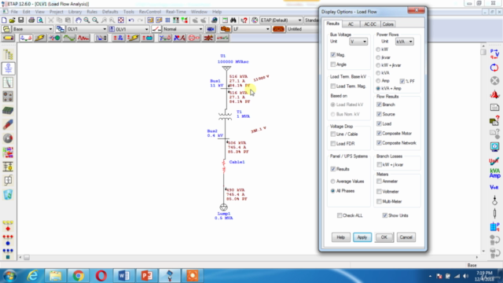Enable the Ammeter checkbox

pyautogui.click(x=379, y=182)
